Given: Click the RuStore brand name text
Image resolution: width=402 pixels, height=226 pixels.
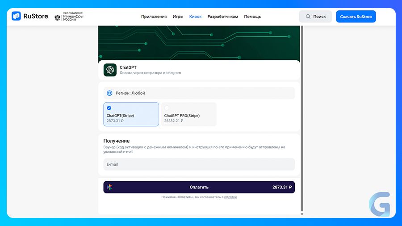Looking at the screenshot, I should click(36, 16).
